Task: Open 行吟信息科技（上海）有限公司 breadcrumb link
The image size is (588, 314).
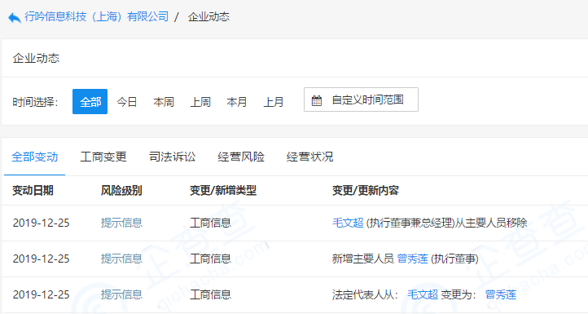Action: (97, 16)
